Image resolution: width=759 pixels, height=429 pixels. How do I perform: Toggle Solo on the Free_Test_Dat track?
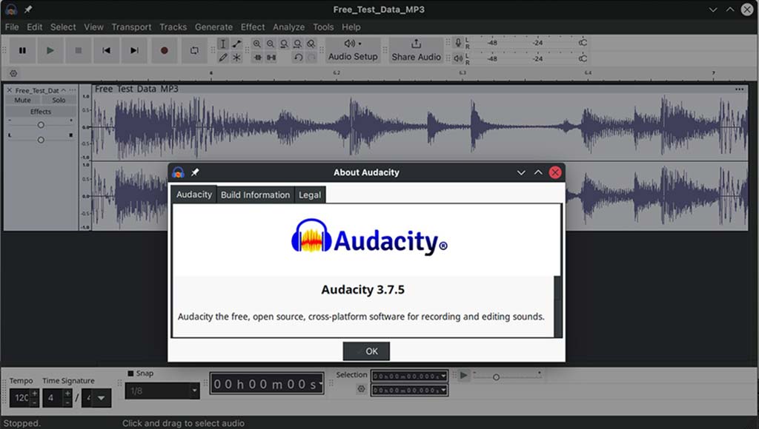click(x=59, y=100)
